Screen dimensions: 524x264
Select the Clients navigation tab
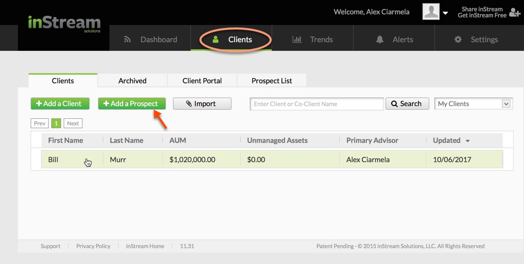click(x=231, y=39)
